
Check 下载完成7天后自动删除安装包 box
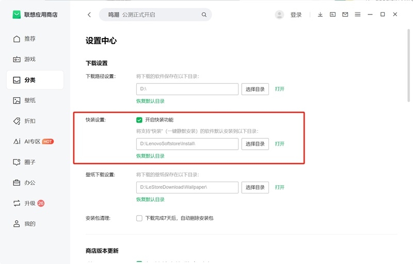point(139,218)
